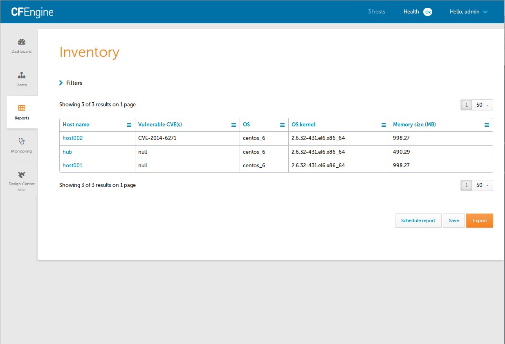
Task: Open the Host name column options icon
Action: pos(130,125)
